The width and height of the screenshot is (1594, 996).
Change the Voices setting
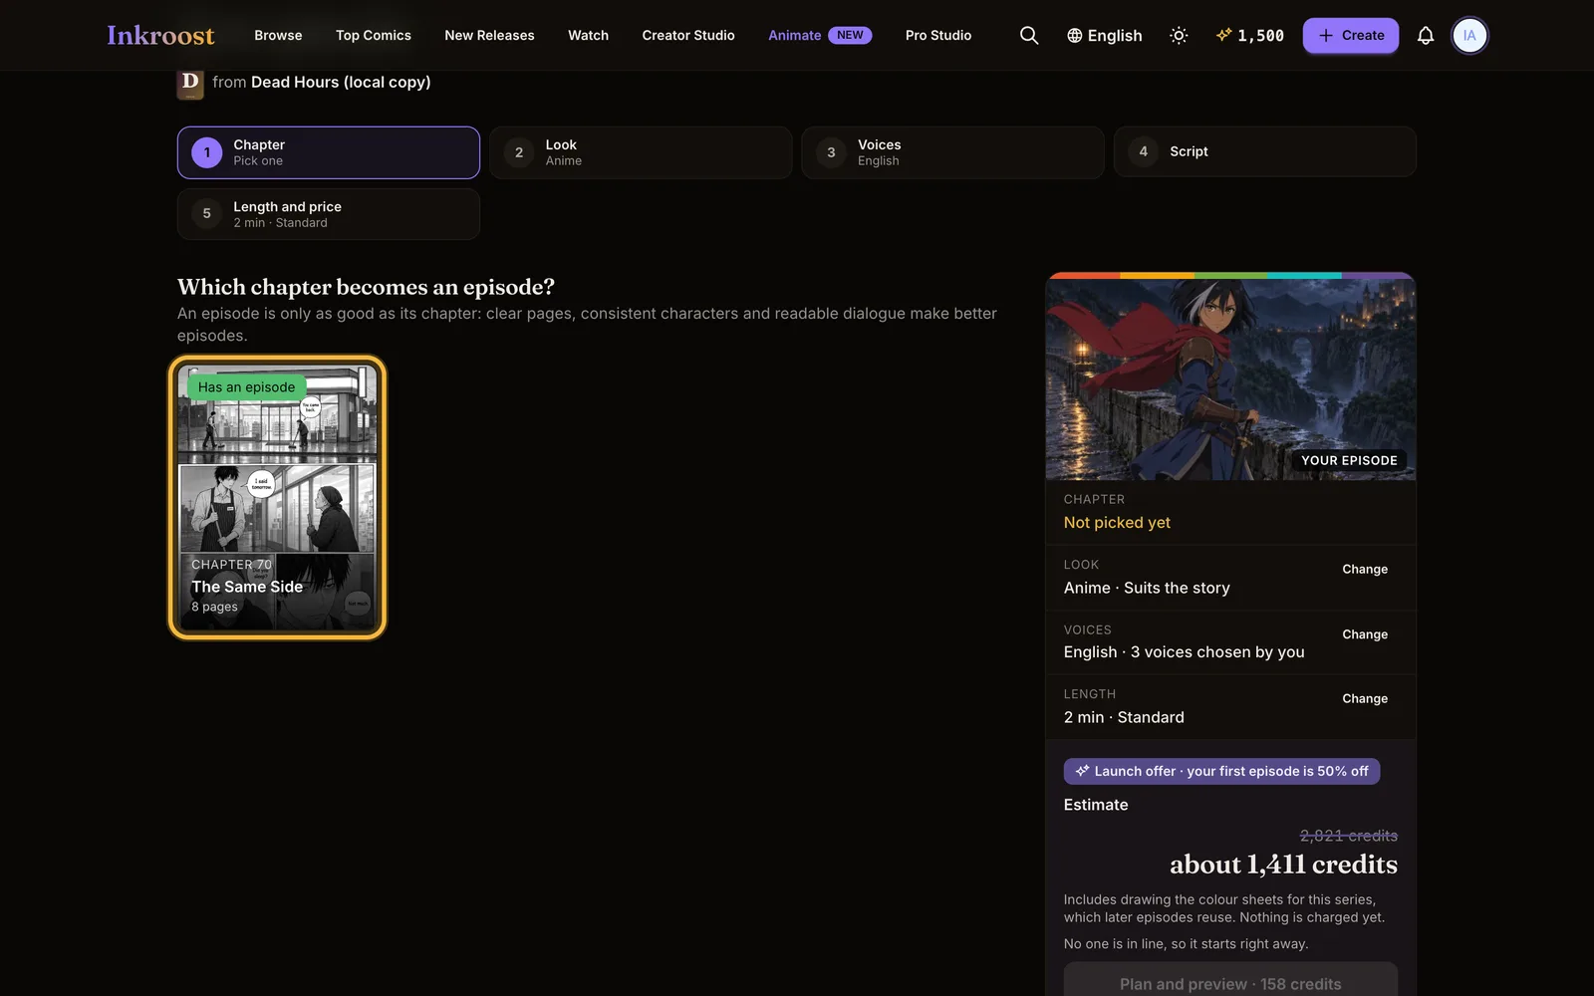(x=1365, y=634)
